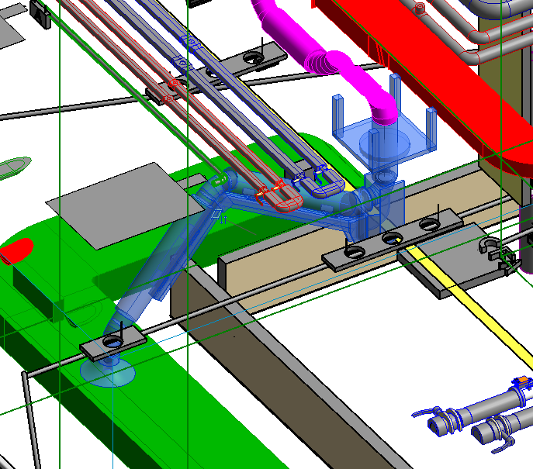Select the small green ellipse outline

point(14,167)
